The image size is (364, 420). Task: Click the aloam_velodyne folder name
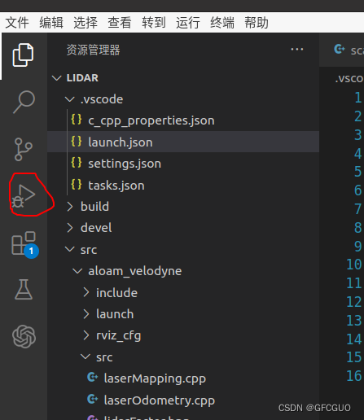click(135, 271)
